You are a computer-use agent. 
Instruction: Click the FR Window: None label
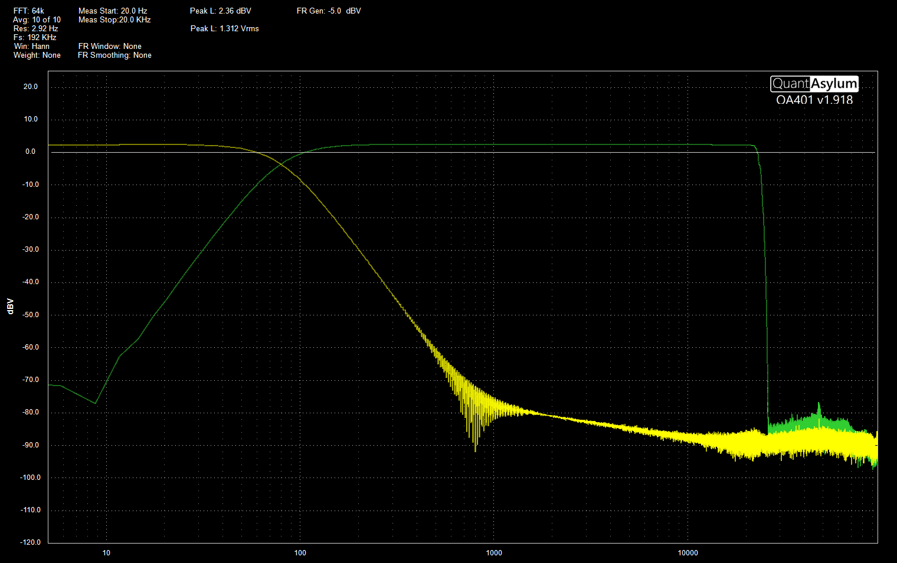tap(110, 46)
